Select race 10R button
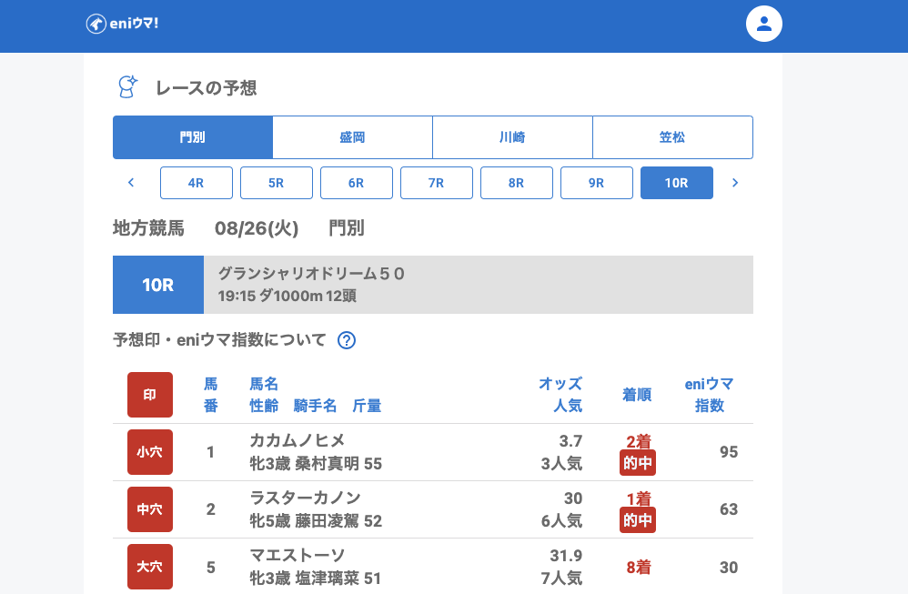Viewport: 908px width, 594px height. (677, 183)
